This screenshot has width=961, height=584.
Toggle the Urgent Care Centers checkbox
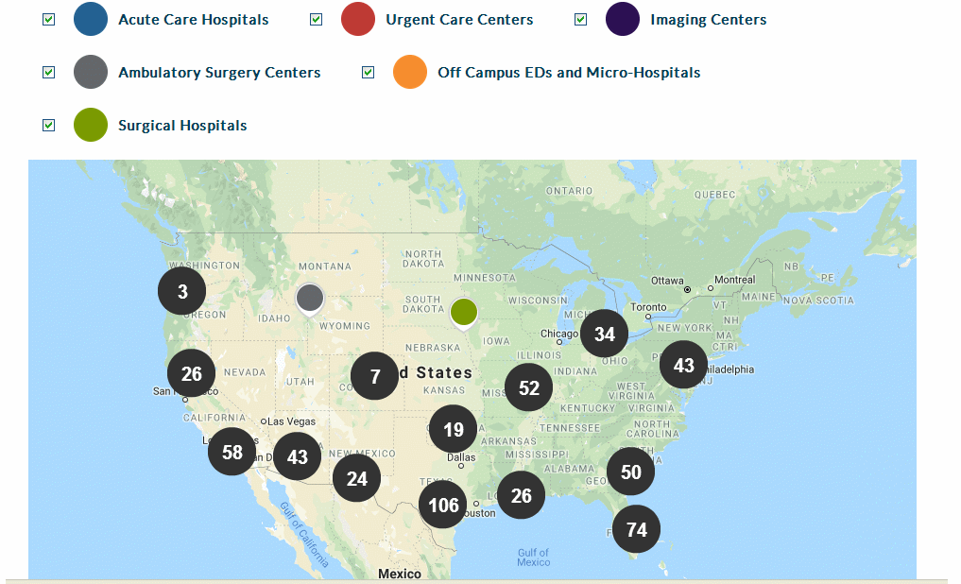pyautogui.click(x=317, y=20)
